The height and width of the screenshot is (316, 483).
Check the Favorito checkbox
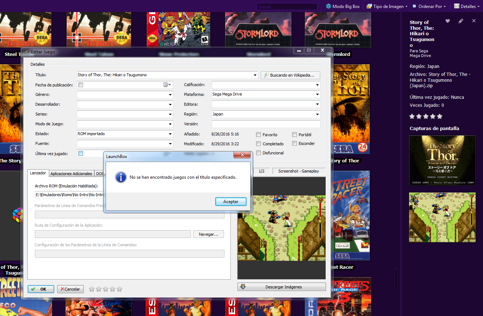[259, 135]
